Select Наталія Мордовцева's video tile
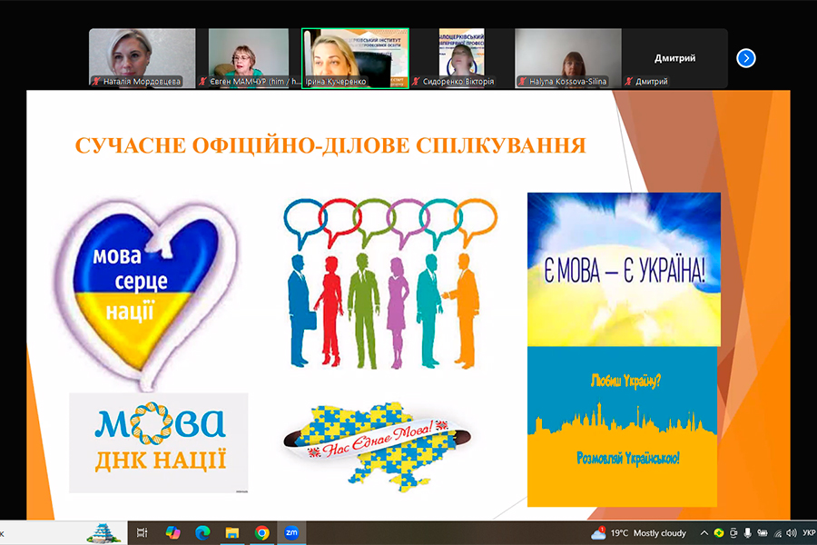The image size is (817, 545). point(143,58)
